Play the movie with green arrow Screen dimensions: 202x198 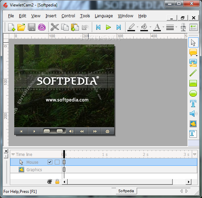108,27
